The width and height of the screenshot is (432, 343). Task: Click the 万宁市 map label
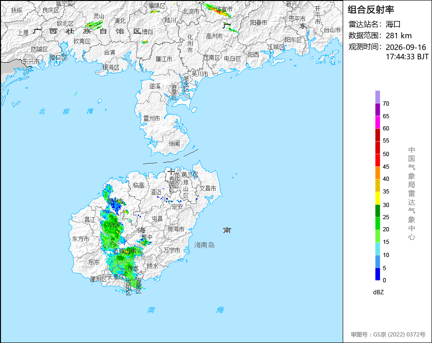pyautogui.click(x=172, y=250)
